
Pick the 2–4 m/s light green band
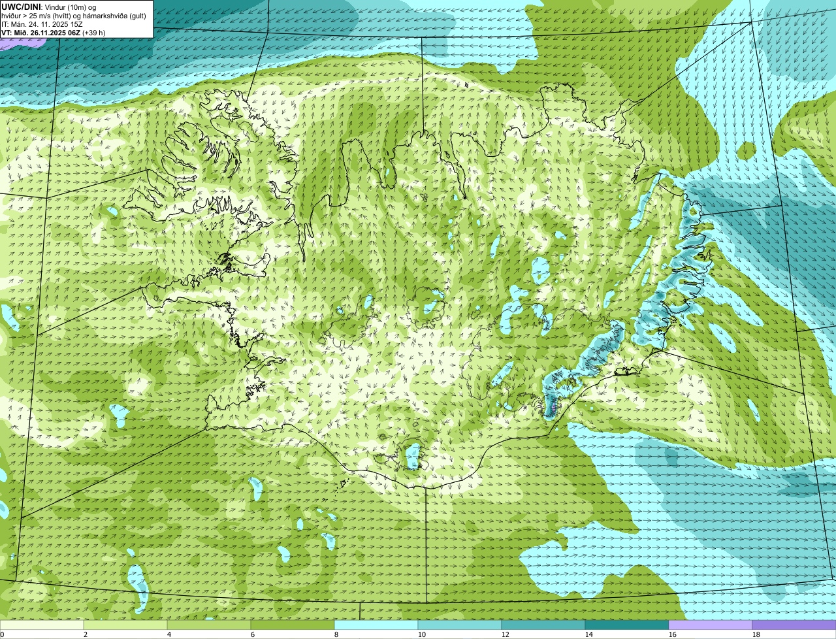(x=125, y=625)
